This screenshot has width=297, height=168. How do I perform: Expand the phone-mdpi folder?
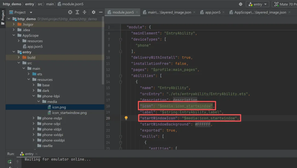[x=34, y=118]
